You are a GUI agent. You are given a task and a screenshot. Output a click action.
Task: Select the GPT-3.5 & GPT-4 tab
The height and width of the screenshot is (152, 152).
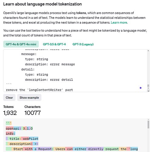pos(54,44)
